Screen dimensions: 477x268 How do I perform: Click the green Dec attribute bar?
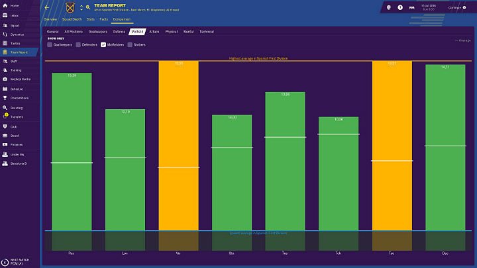pos(445,146)
